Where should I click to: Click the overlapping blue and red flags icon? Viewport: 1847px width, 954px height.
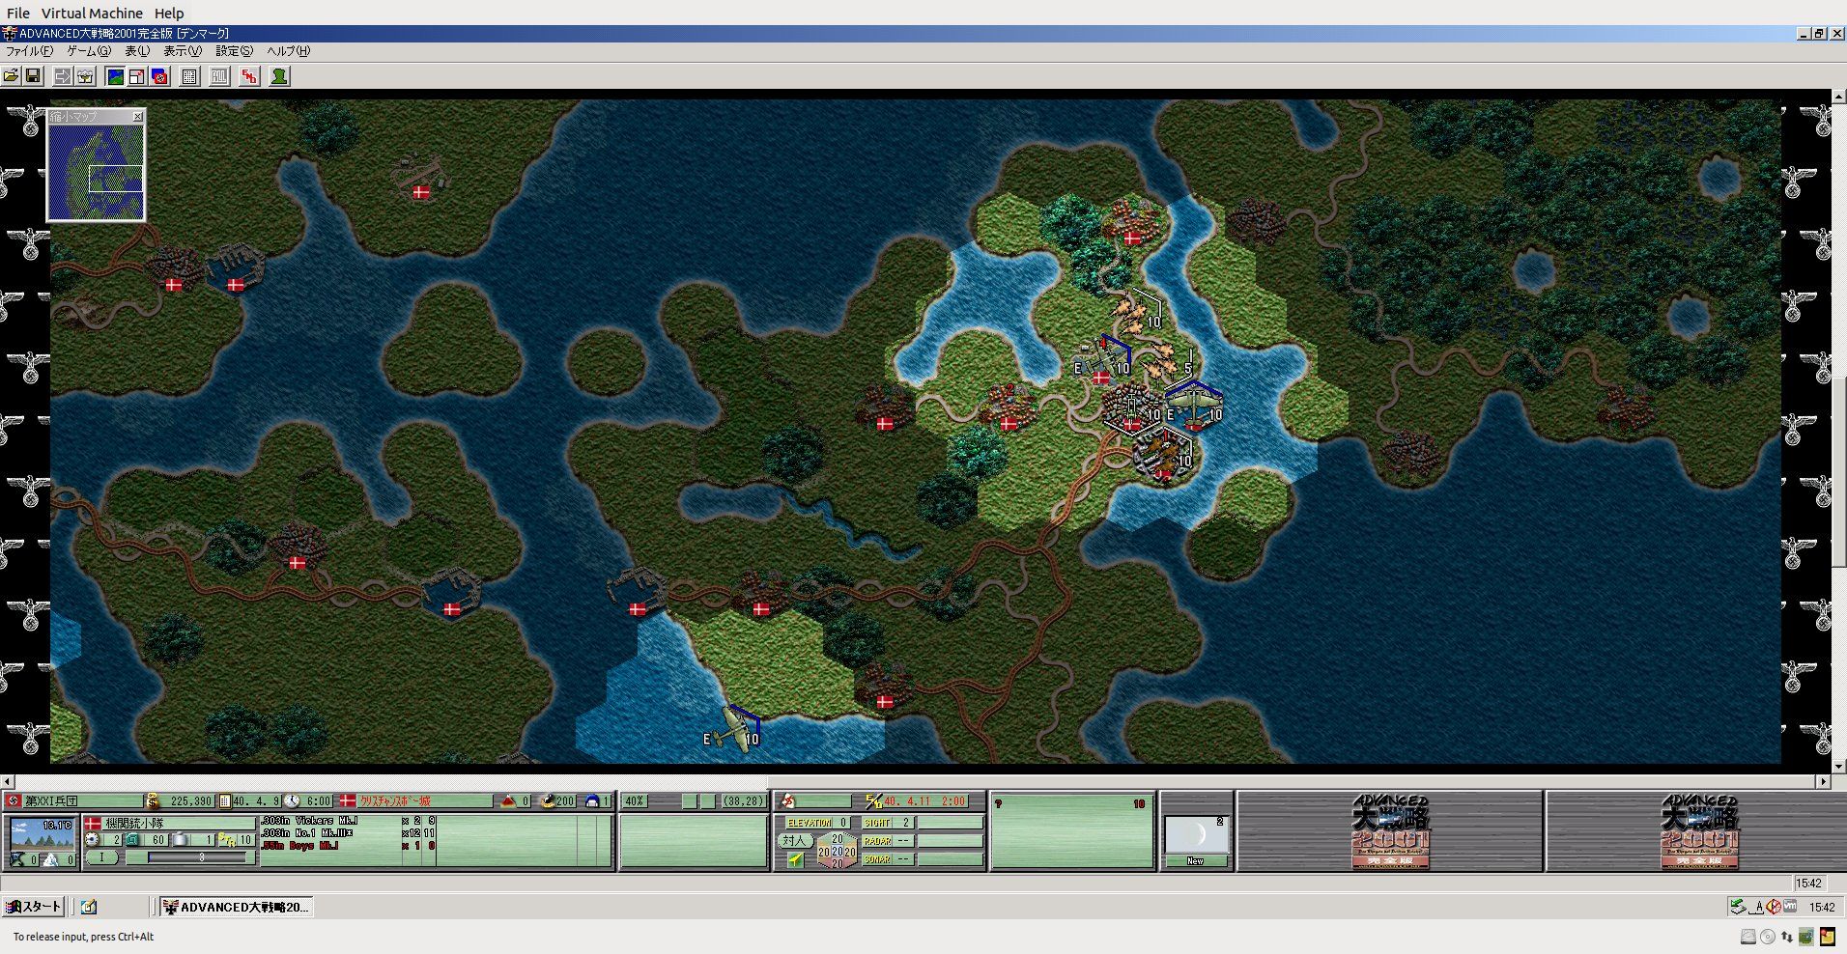(159, 76)
